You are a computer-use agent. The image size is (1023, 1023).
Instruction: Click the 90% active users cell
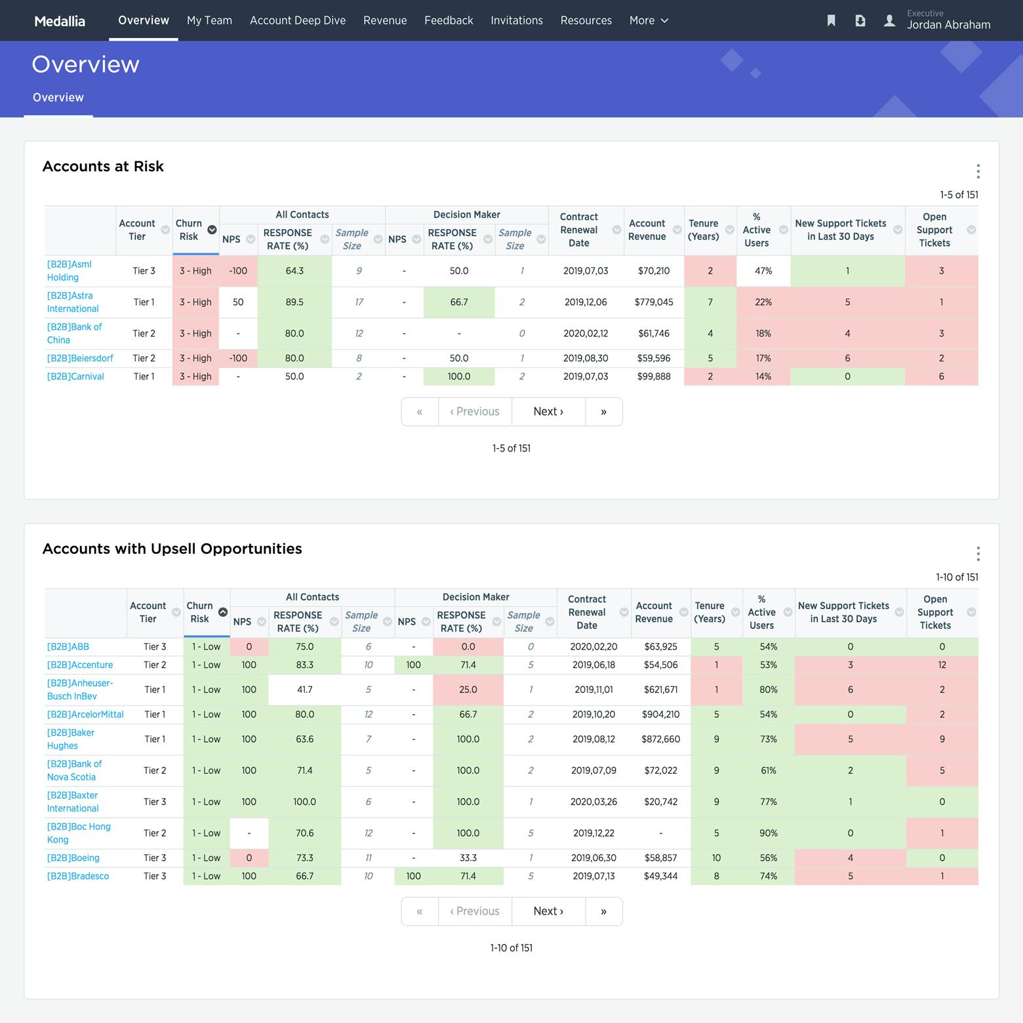769,833
